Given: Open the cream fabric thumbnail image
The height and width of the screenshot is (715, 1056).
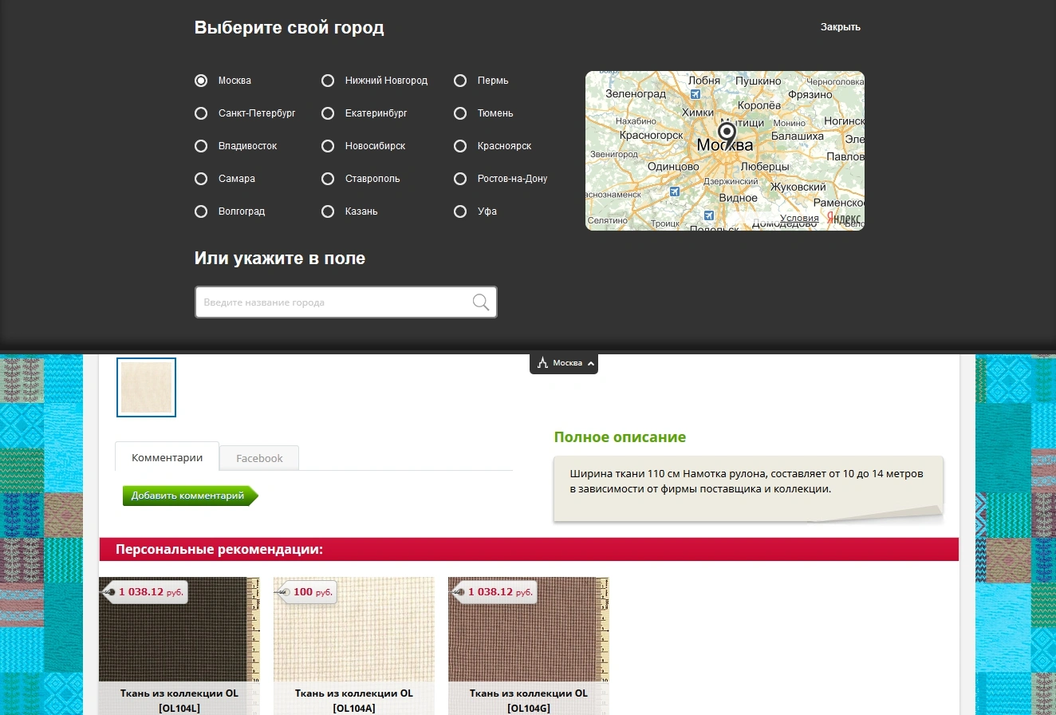Looking at the screenshot, I should 146,387.
